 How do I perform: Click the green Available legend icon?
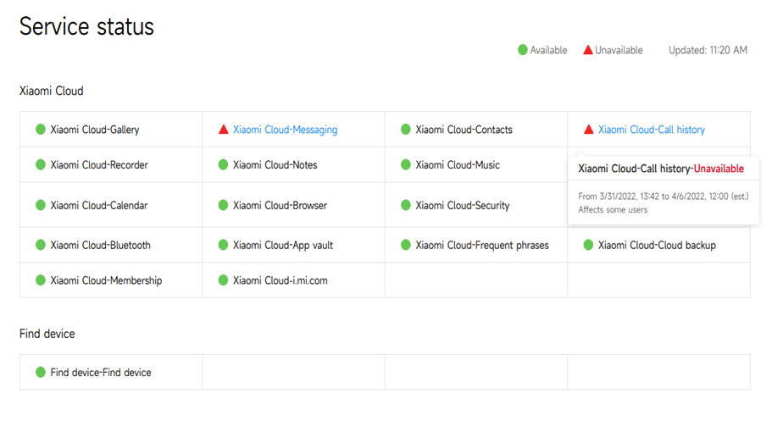pyautogui.click(x=523, y=50)
